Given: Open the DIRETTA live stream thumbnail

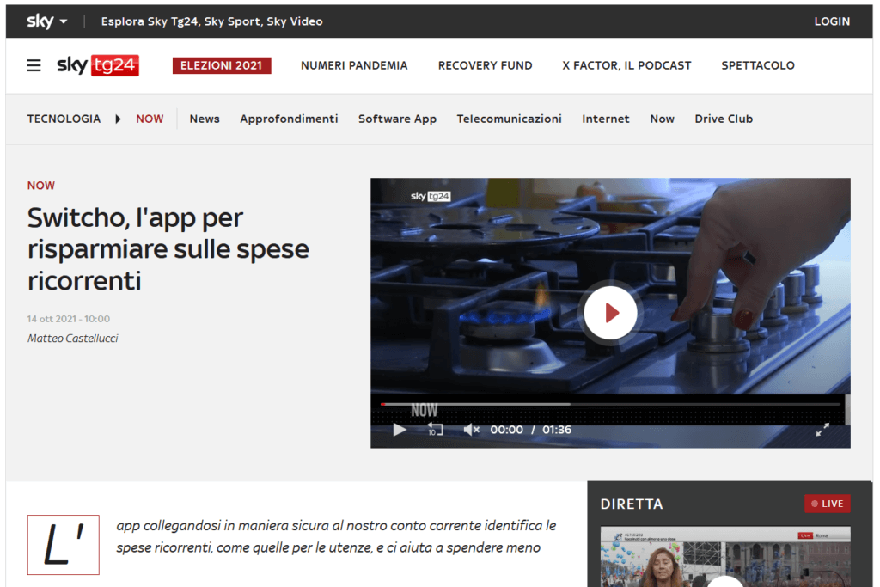Looking at the screenshot, I should pyautogui.click(x=725, y=557).
